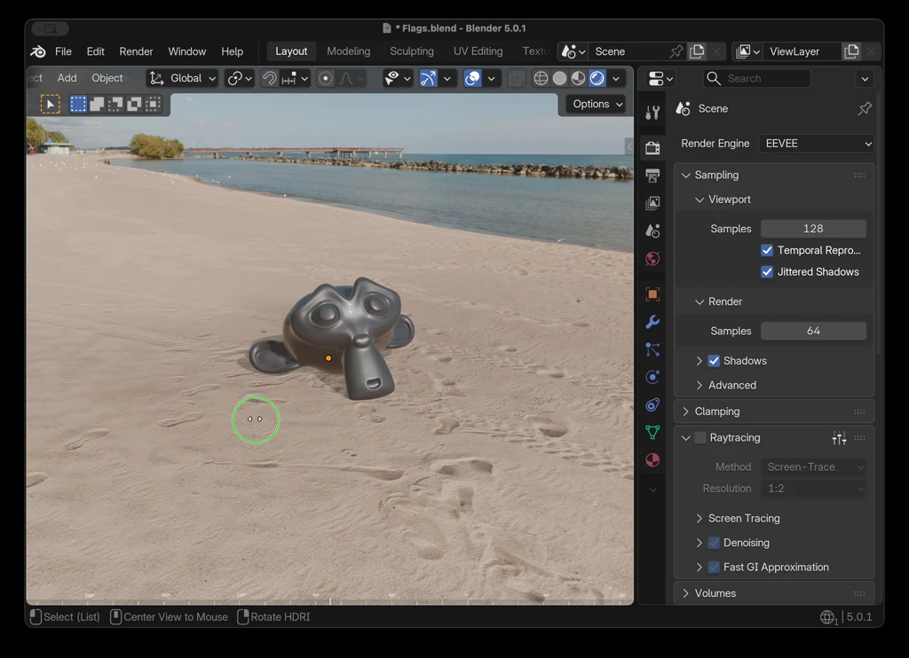The height and width of the screenshot is (658, 909).
Task: Switch to the World Properties globe tab
Action: tap(652, 259)
